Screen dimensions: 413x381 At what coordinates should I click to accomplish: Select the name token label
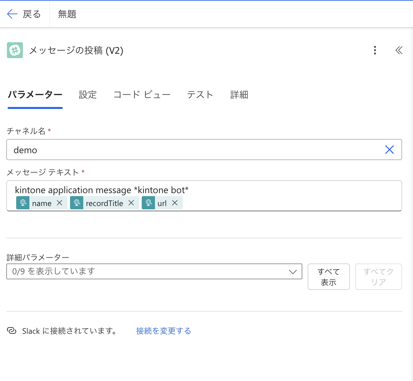click(x=42, y=203)
